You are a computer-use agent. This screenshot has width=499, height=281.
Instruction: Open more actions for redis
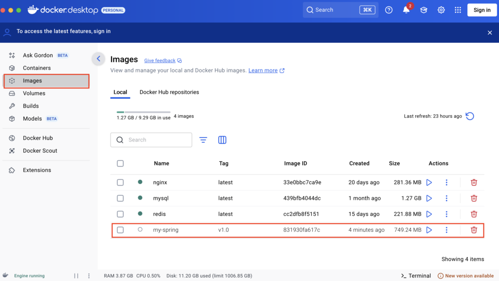[x=446, y=214]
